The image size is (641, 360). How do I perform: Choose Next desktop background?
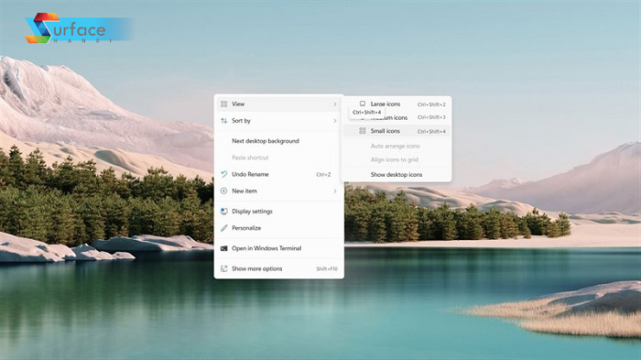click(x=278, y=141)
